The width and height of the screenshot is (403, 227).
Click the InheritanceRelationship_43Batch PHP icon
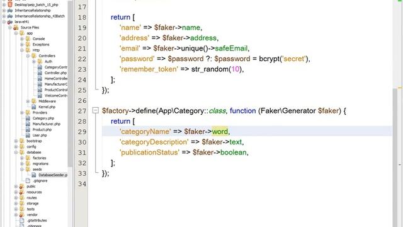(x=10, y=16)
